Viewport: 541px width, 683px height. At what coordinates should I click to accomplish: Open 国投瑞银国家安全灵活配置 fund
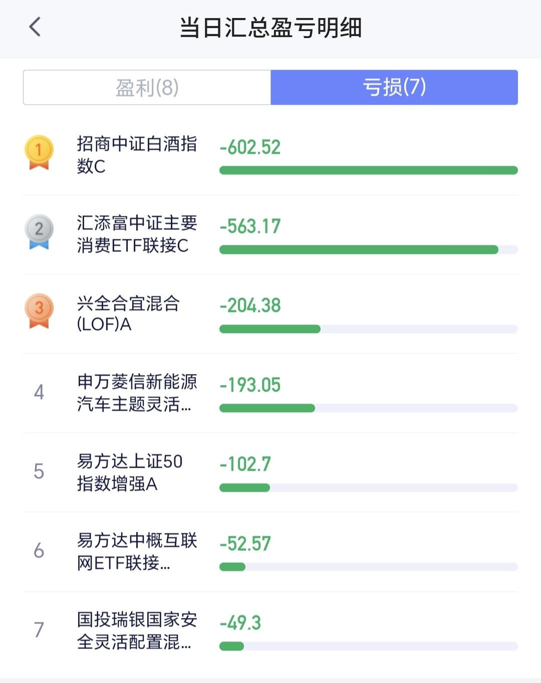tap(136, 630)
